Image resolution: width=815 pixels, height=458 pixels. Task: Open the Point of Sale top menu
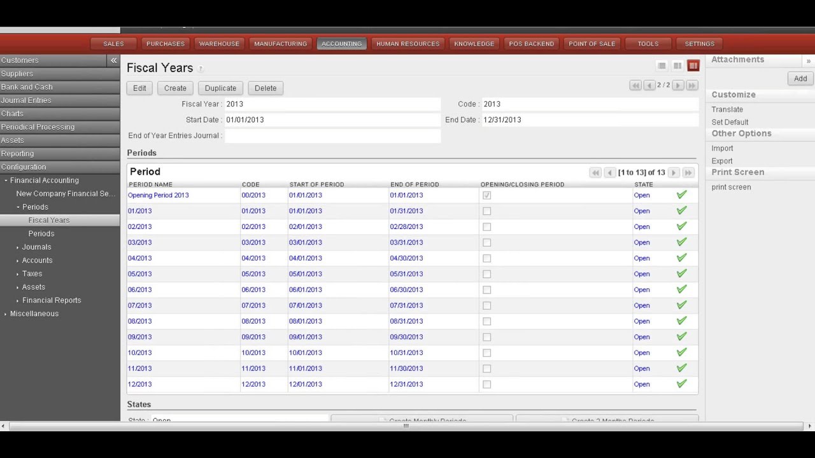tap(592, 44)
